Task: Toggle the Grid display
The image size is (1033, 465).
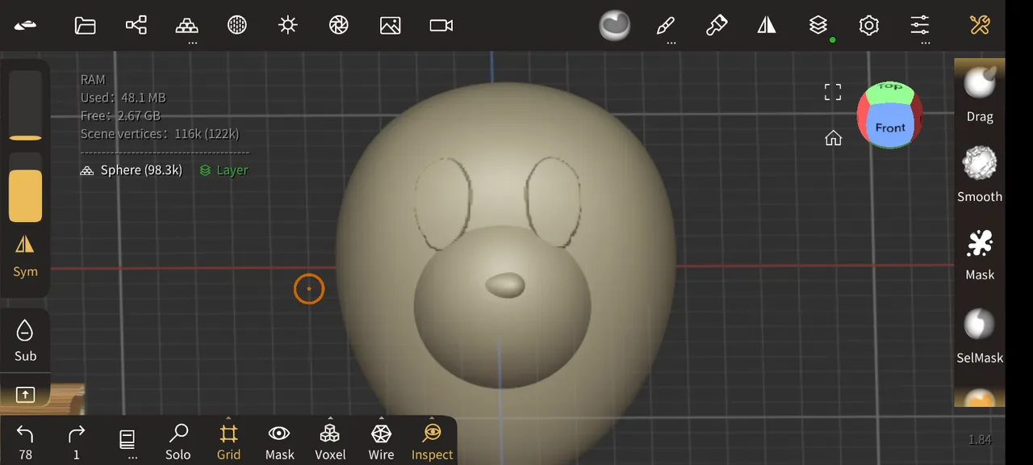Action: point(228,442)
